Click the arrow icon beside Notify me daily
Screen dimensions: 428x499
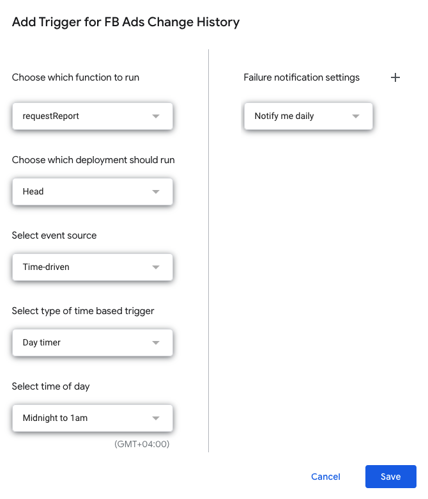point(356,116)
